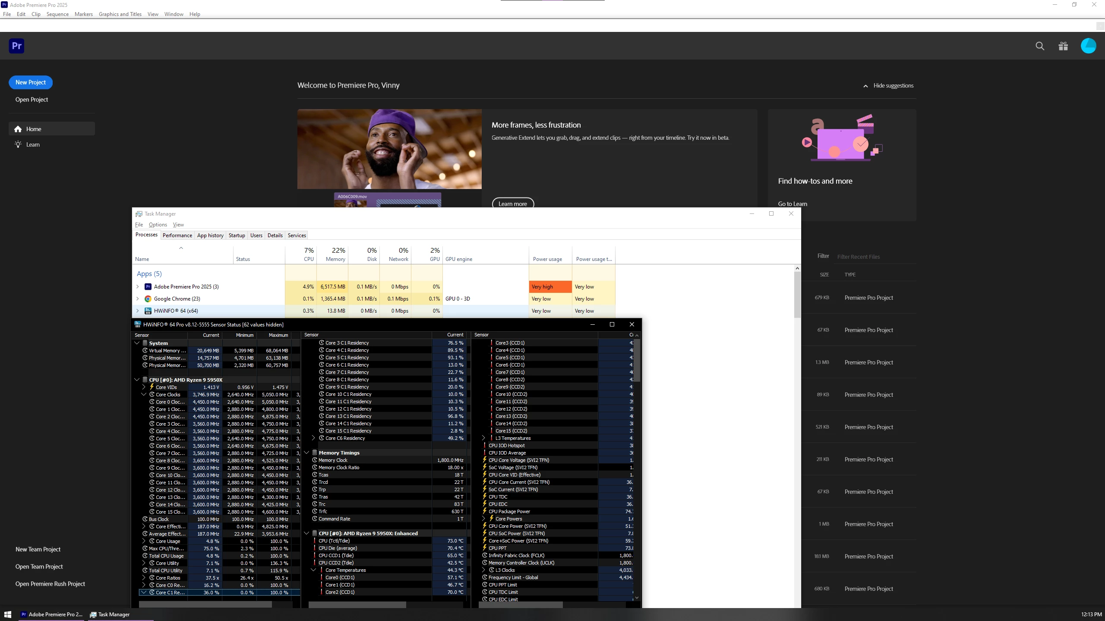Open the Sequence menu

click(57, 14)
